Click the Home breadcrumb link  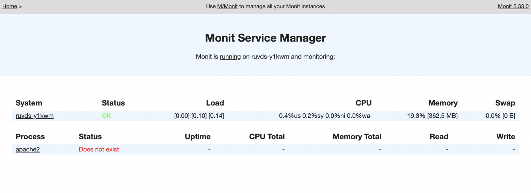(10, 6)
